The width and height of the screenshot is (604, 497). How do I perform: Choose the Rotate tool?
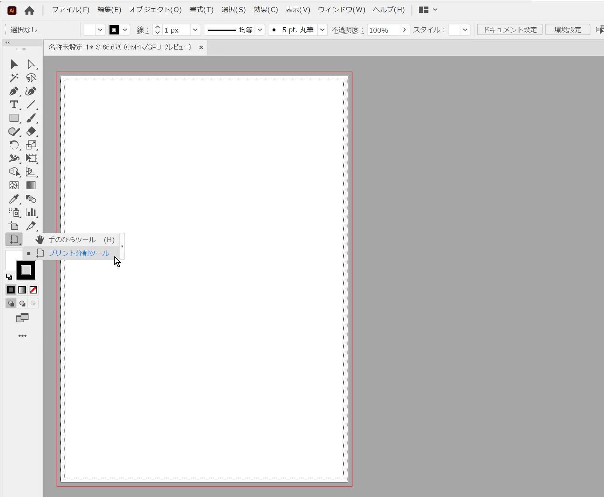(x=14, y=145)
